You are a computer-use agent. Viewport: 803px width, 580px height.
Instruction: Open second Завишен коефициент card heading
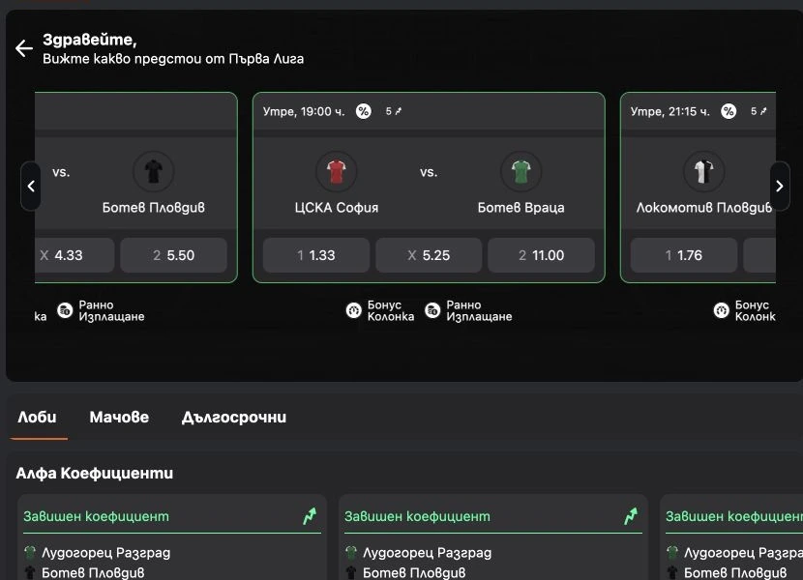pyautogui.click(x=417, y=516)
